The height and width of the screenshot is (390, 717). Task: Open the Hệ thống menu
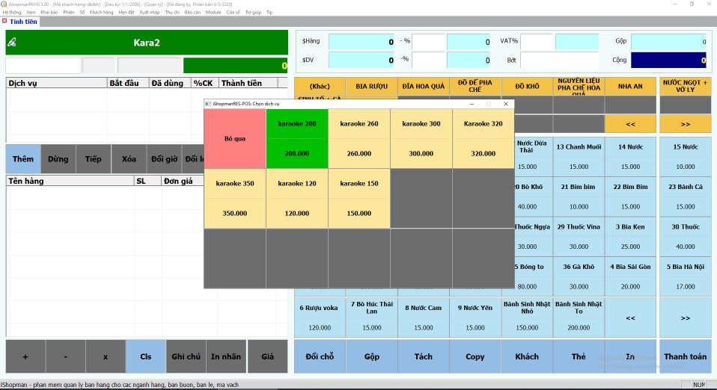(x=12, y=13)
